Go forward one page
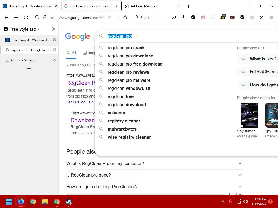The image size is (278, 208). tap(16, 18)
